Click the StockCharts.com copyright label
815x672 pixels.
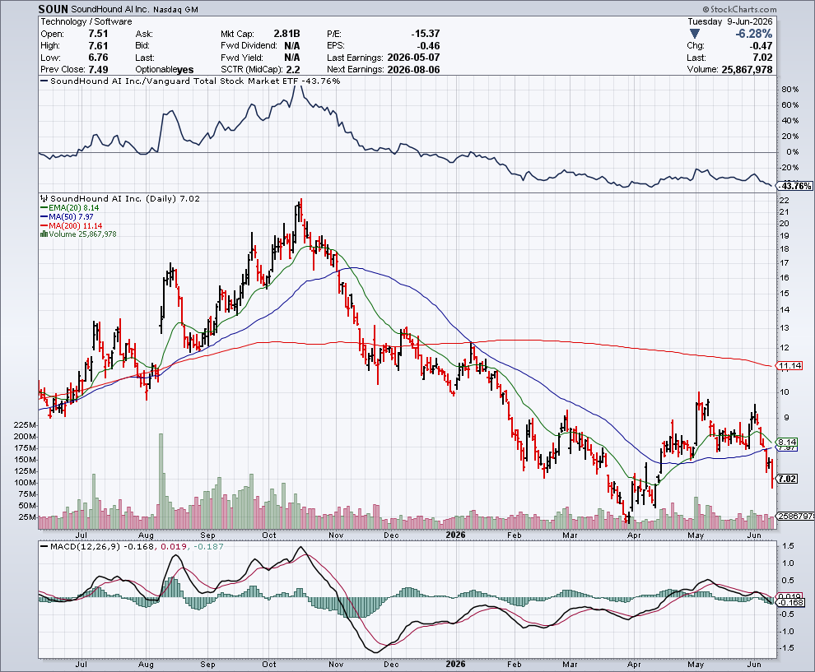pyautogui.click(x=739, y=9)
